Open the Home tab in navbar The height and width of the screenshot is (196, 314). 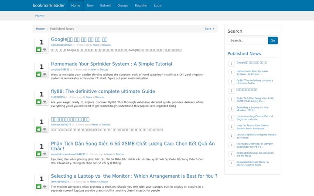click(76, 5)
